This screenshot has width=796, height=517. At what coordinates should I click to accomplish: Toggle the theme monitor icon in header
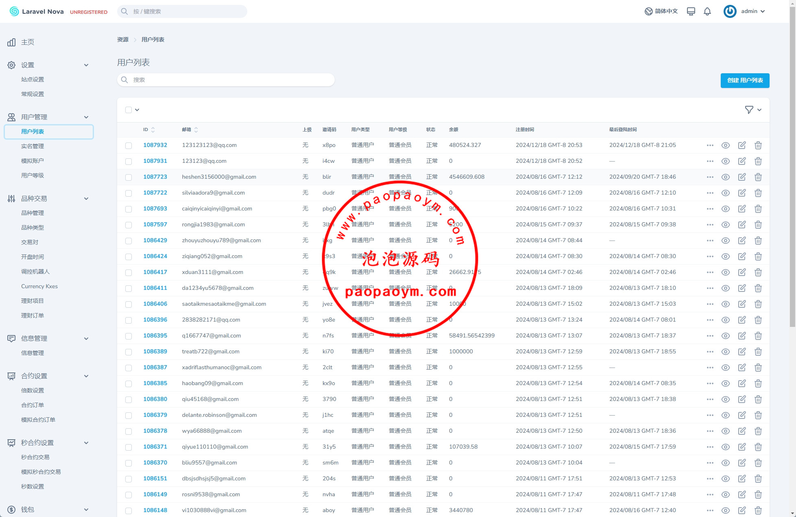[691, 11]
